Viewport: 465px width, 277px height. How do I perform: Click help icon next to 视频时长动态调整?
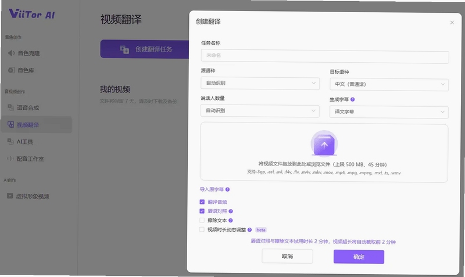click(249, 230)
